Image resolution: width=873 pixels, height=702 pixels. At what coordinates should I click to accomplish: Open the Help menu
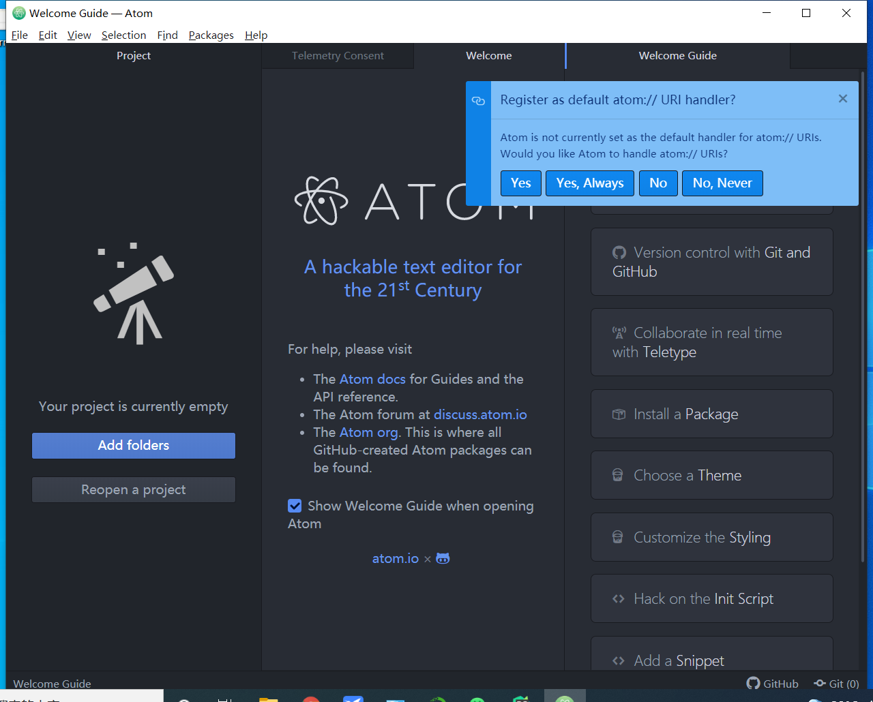[256, 35]
